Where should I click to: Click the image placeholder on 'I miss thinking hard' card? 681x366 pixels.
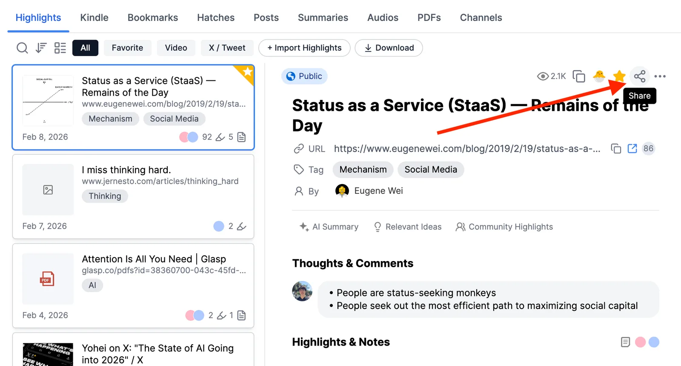(x=48, y=190)
